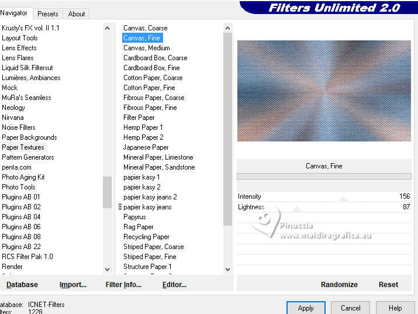The image size is (418, 314).
Task: Click the Apply button
Action: 306,308
